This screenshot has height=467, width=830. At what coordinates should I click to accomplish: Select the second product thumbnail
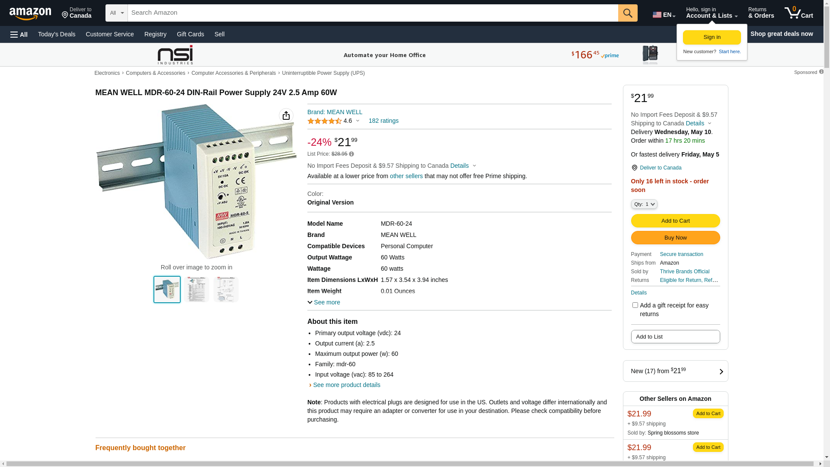coord(197,289)
